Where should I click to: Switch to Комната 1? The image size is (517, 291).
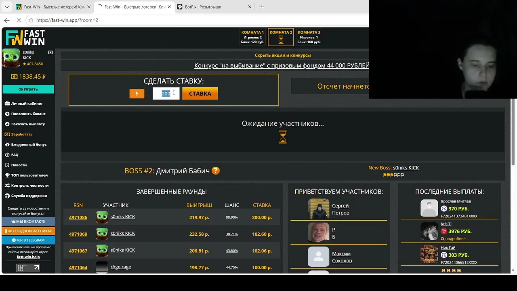pos(252,37)
